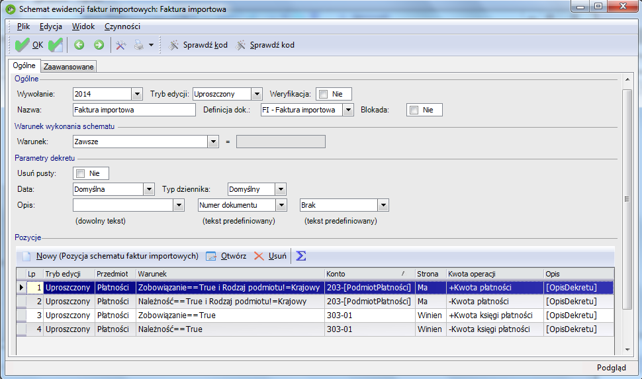The width and height of the screenshot is (642, 379).
Task: Click the unlabeled green checkmark save icon
Action: click(x=56, y=45)
